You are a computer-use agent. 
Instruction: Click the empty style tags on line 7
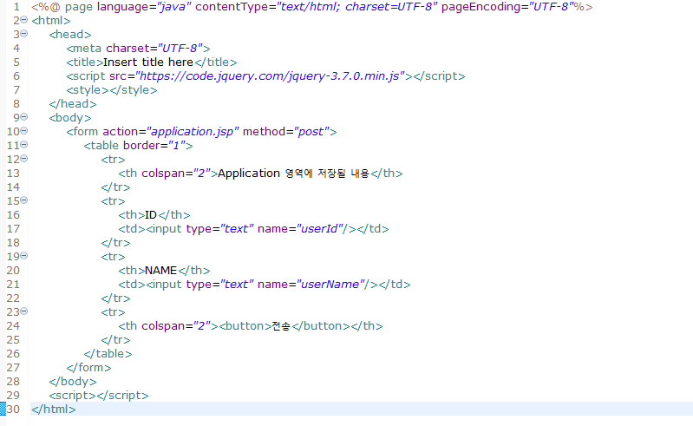tap(112, 90)
